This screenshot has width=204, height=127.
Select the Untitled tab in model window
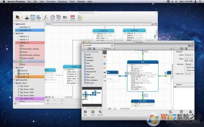point(98,45)
